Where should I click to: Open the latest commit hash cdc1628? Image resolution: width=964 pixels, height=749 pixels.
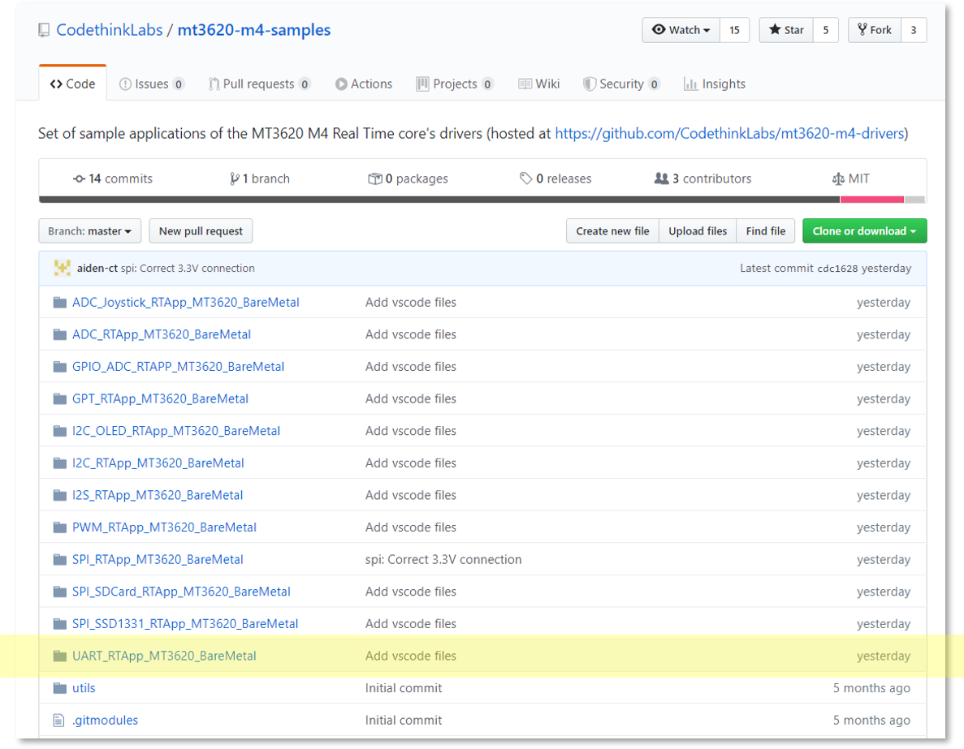(836, 269)
